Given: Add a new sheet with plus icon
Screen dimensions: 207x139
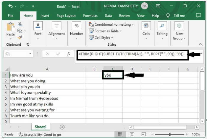Looking at the screenshot, I should [x=62, y=127].
